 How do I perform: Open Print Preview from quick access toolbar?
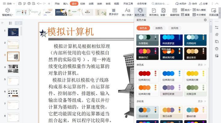pos(34,4)
